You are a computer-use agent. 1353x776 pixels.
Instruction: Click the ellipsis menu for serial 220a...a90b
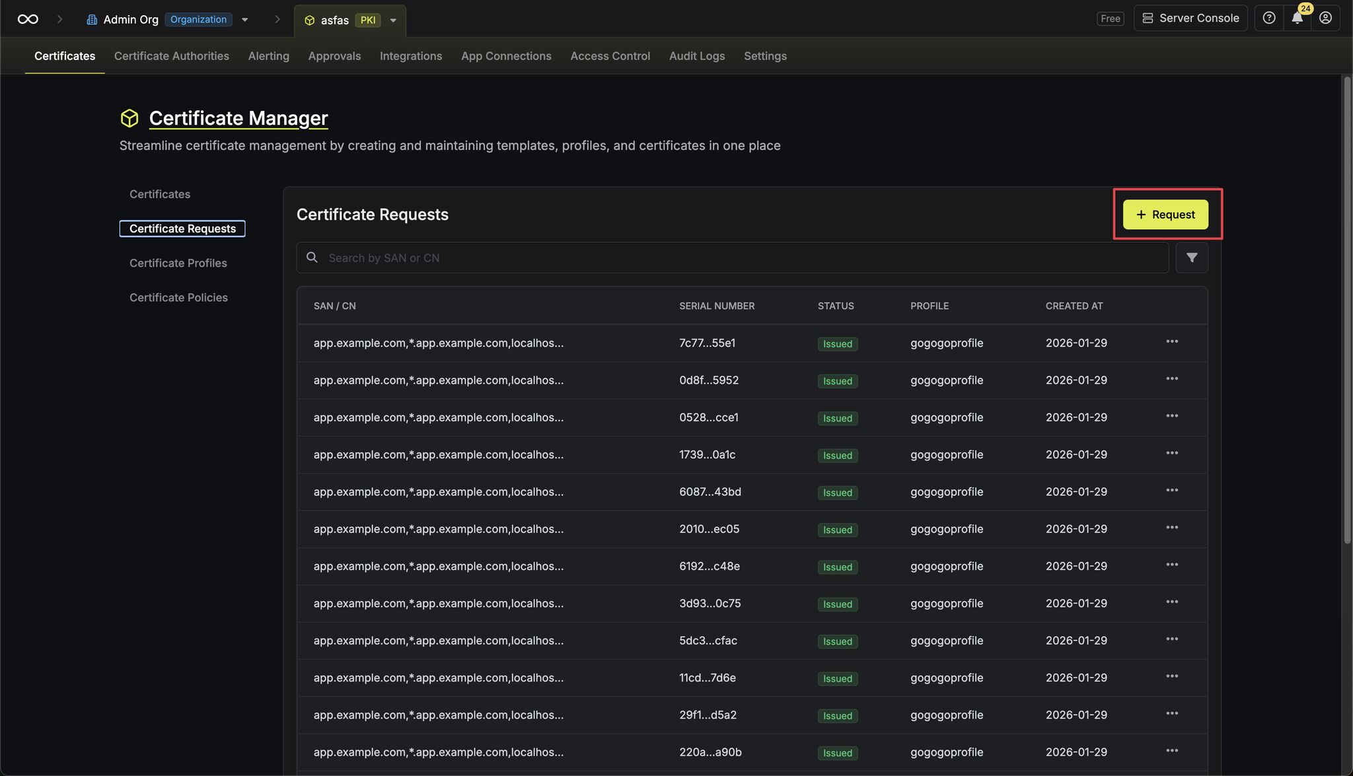tap(1171, 751)
